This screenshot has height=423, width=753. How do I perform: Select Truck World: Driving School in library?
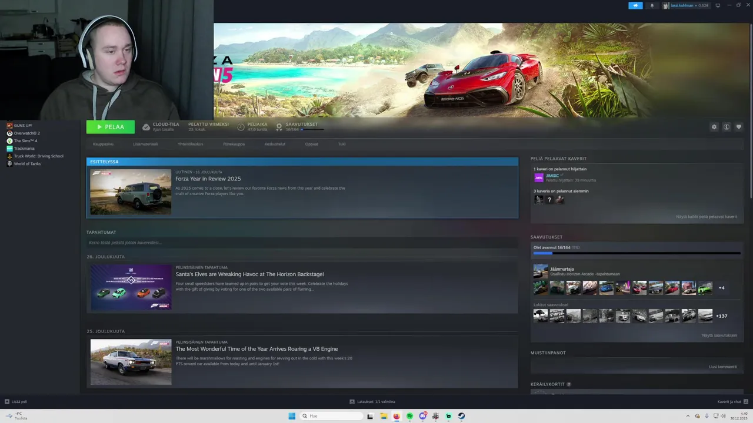point(35,156)
